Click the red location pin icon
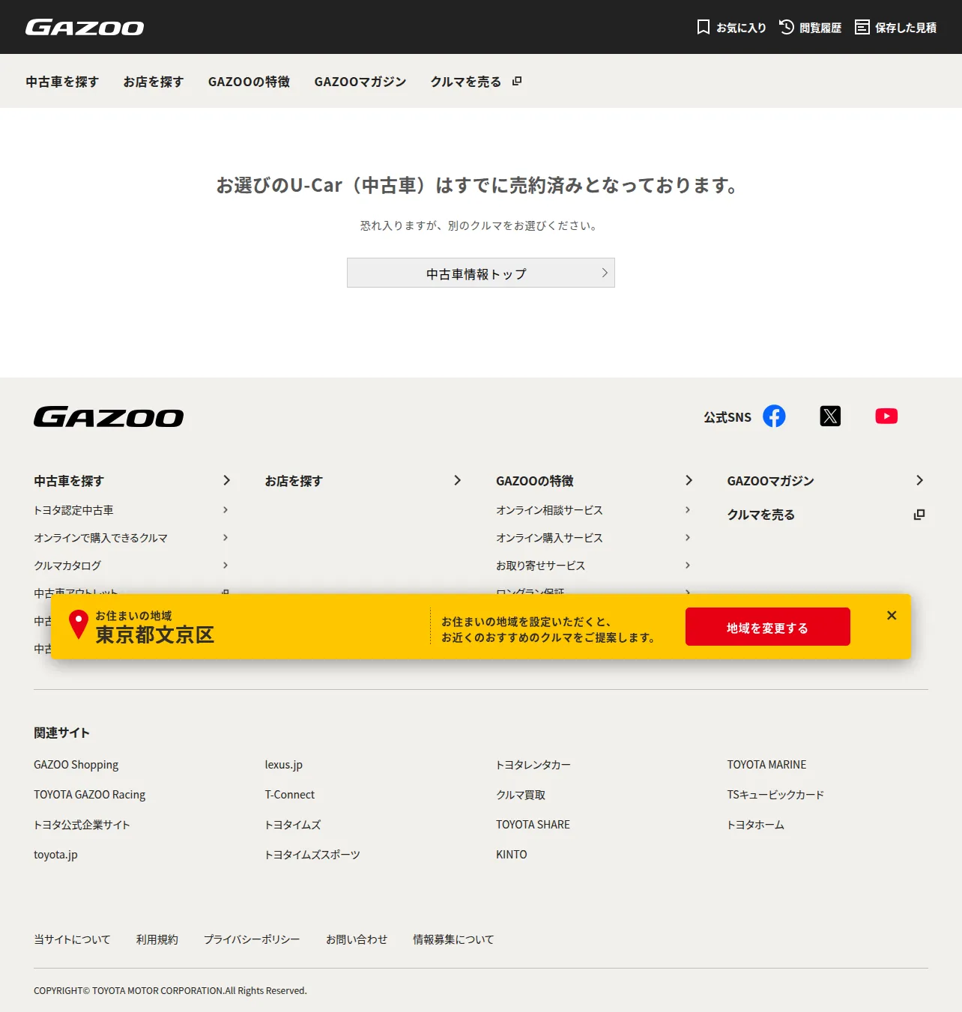The width and height of the screenshot is (962, 1012). (79, 624)
